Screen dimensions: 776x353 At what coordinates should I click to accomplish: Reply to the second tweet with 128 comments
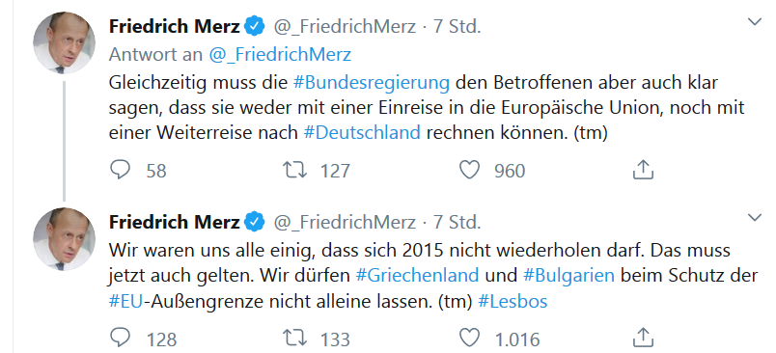(x=120, y=339)
